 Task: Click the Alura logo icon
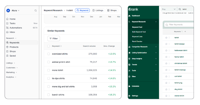point(8,10)
